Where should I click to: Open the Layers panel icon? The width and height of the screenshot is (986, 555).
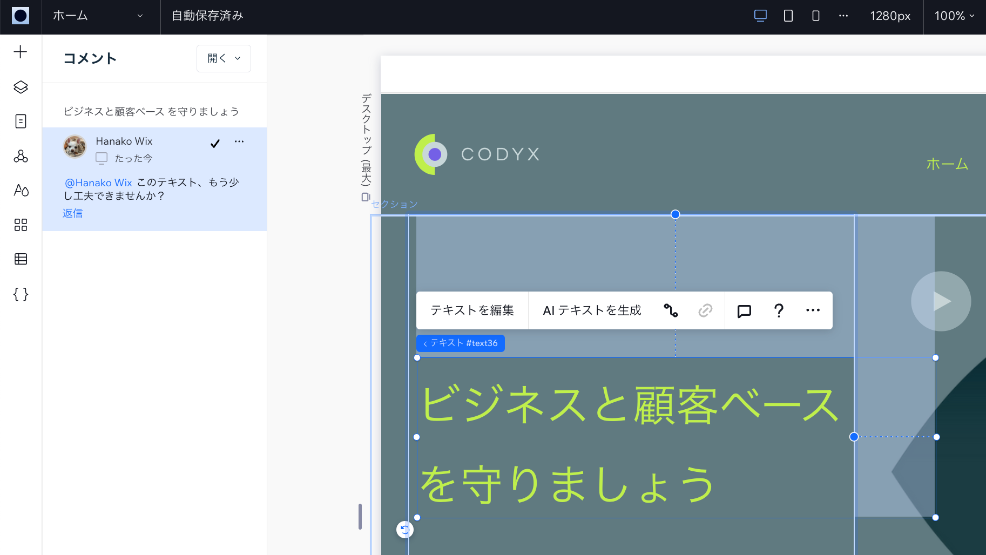[x=21, y=87]
